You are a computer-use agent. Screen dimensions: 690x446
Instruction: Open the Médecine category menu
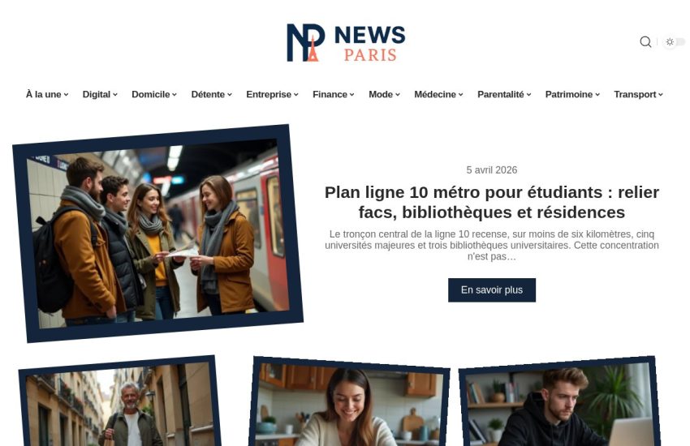coord(438,95)
